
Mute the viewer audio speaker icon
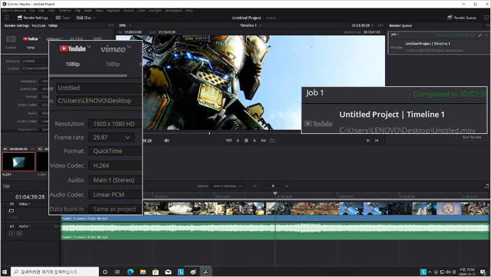(167, 140)
